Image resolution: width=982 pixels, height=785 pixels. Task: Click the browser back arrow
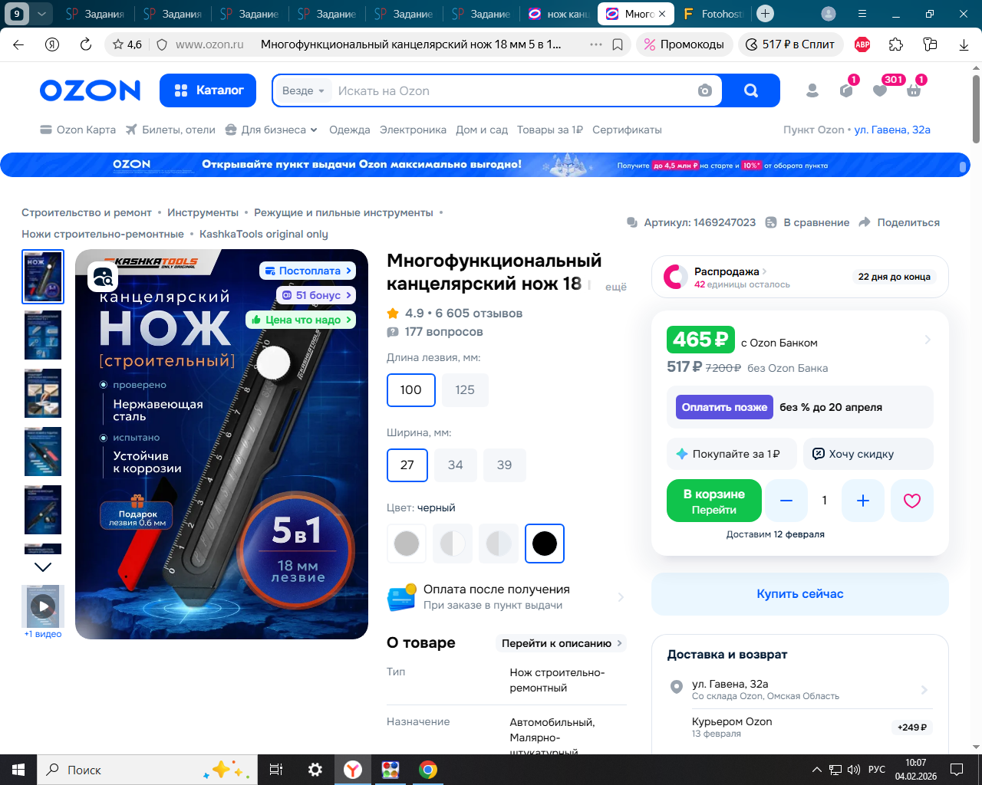pyautogui.click(x=18, y=44)
